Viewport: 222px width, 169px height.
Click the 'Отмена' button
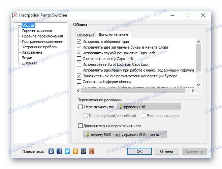click(167, 151)
